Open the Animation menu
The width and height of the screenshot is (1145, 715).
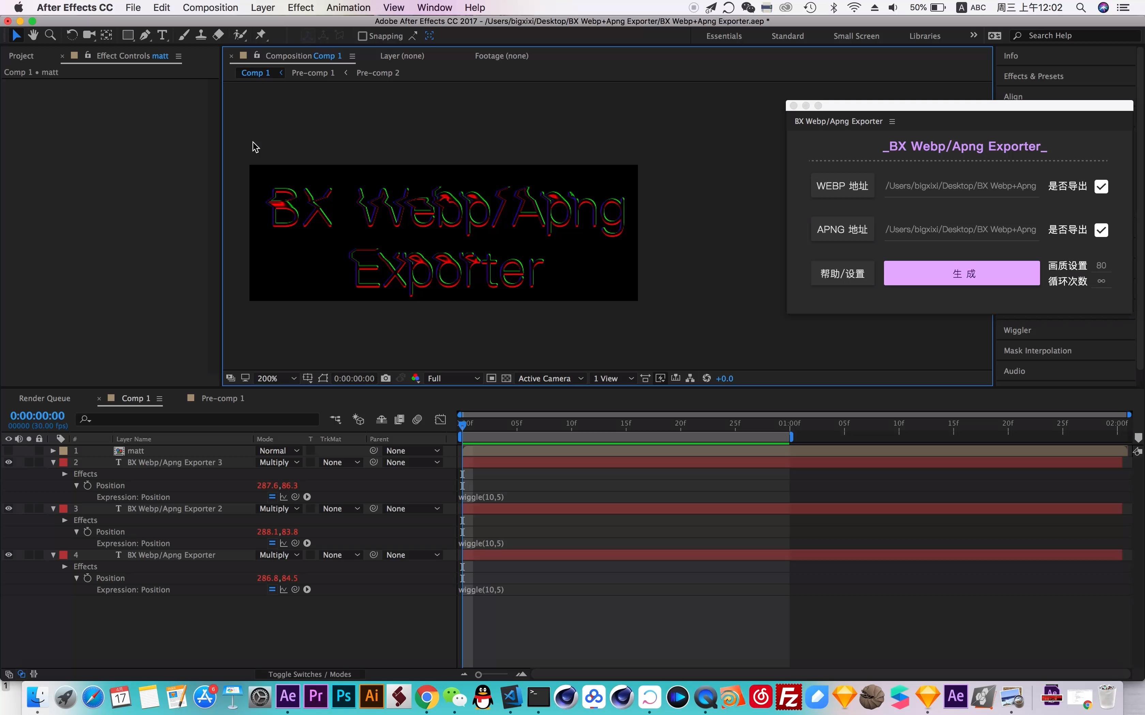point(348,7)
